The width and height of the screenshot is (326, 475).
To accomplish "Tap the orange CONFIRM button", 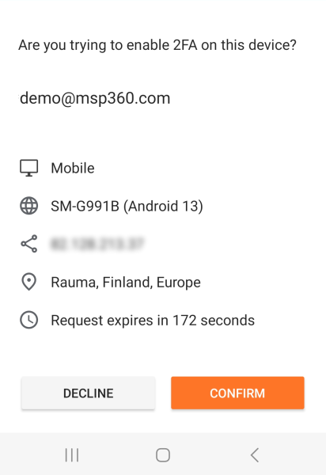I will (x=237, y=393).
